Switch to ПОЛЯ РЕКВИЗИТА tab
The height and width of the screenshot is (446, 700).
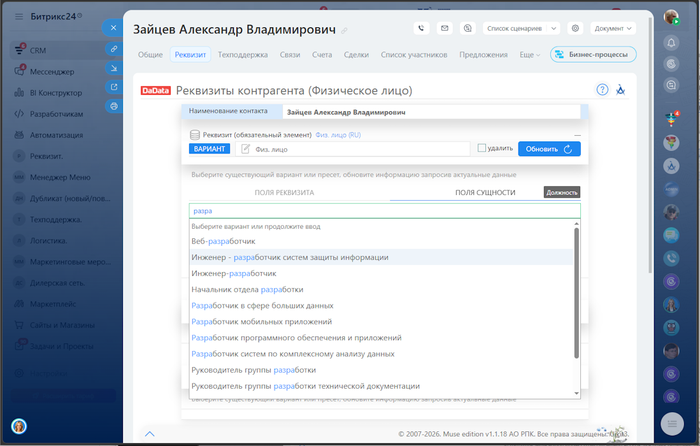(x=284, y=192)
